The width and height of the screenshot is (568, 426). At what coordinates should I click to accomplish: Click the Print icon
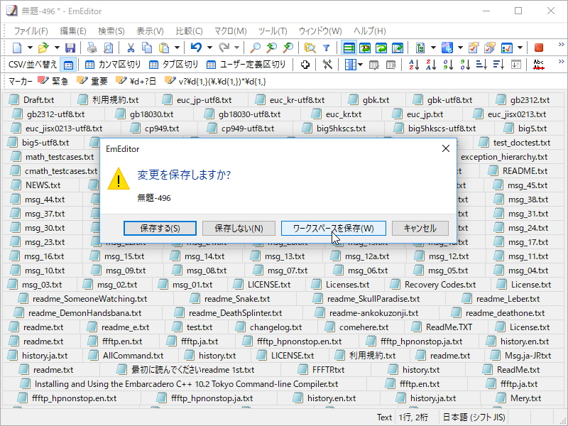pos(92,48)
